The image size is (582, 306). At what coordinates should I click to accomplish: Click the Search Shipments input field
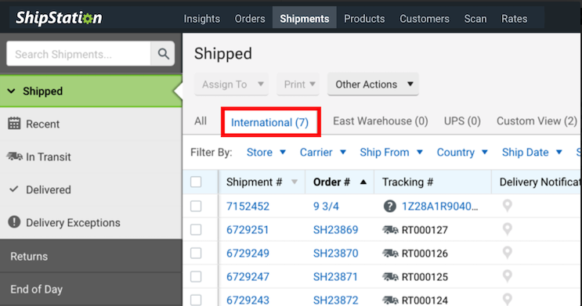pos(78,54)
